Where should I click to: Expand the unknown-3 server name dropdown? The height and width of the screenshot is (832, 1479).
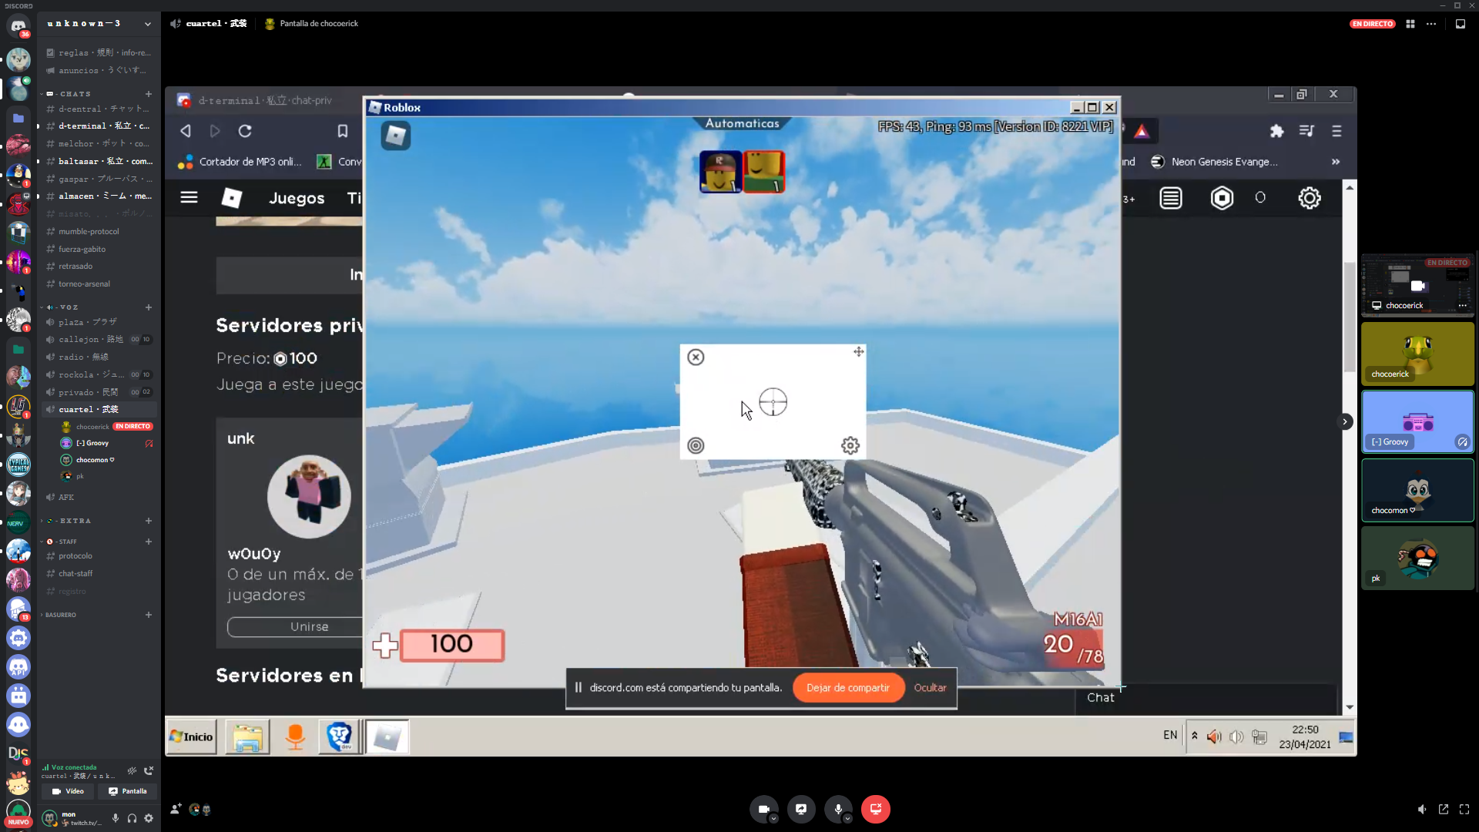(x=147, y=24)
